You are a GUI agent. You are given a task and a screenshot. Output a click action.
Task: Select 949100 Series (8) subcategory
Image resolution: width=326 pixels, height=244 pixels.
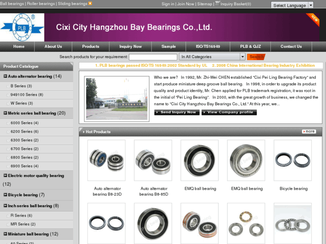27,95
